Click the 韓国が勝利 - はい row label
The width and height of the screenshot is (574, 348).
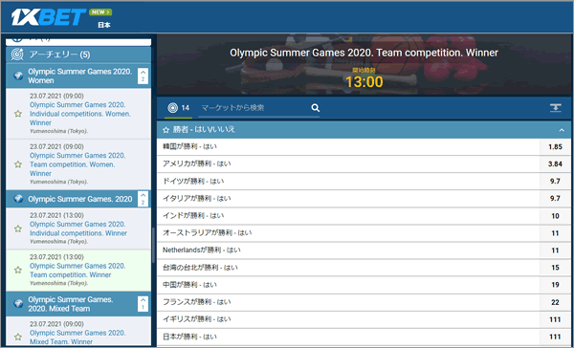pos(189,146)
